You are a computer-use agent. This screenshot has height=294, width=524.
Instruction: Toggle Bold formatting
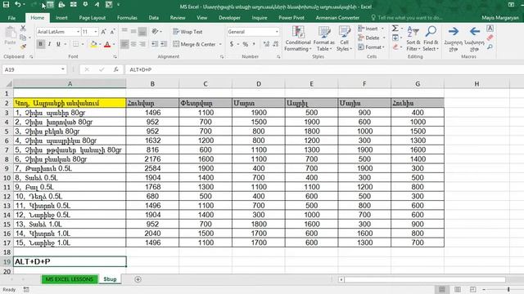coord(40,44)
